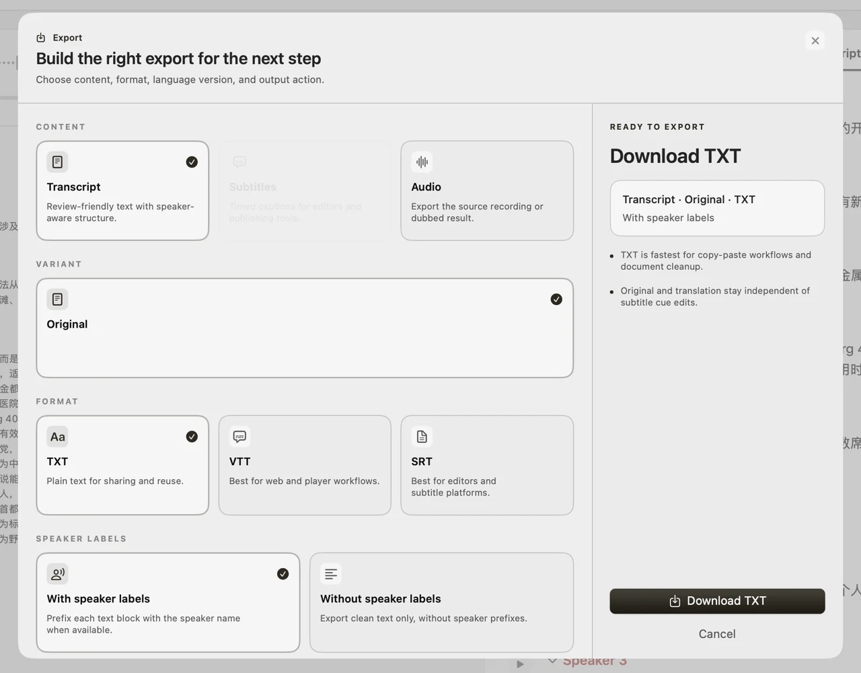Click the "Download TXT" heading
This screenshot has height=673, width=861.
pyautogui.click(x=675, y=156)
